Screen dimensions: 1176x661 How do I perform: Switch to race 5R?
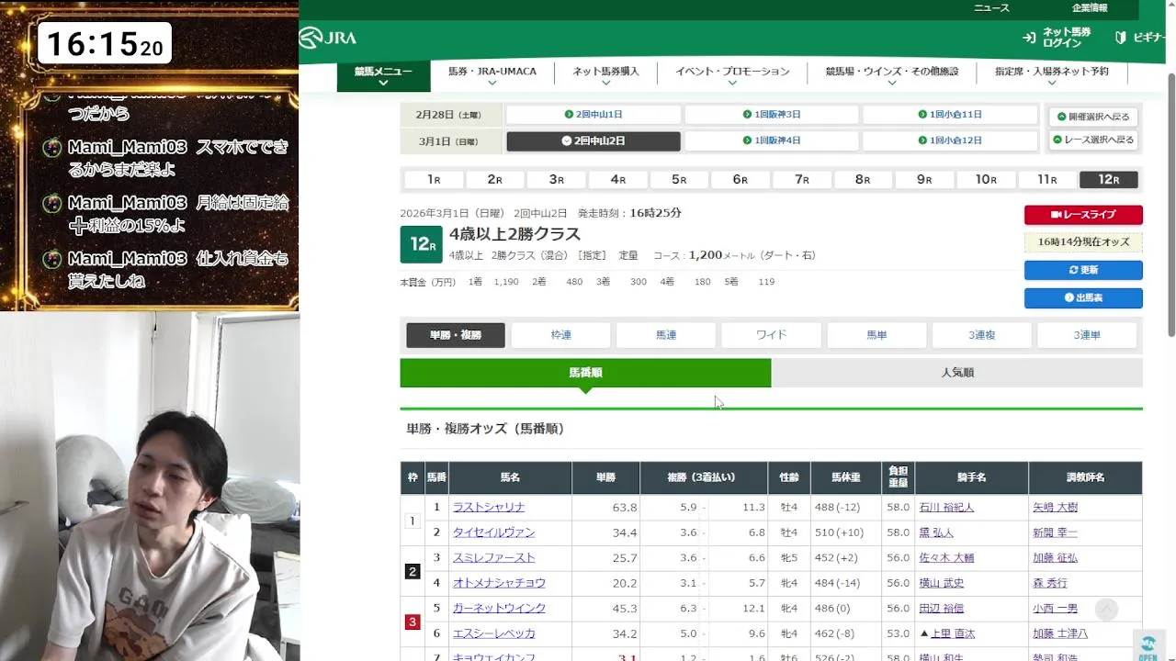[x=679, y=180]
